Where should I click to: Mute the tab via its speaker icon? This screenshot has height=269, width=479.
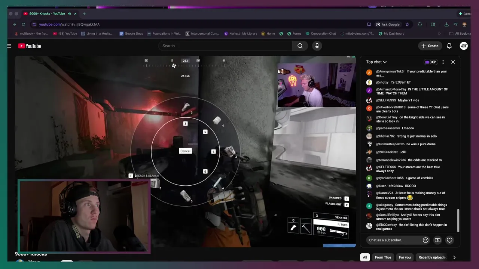point(69,14)
